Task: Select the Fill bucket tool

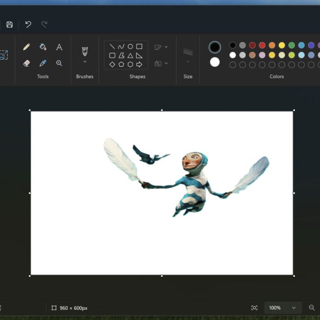Action: pyautogui.click(x=43, y=47)
